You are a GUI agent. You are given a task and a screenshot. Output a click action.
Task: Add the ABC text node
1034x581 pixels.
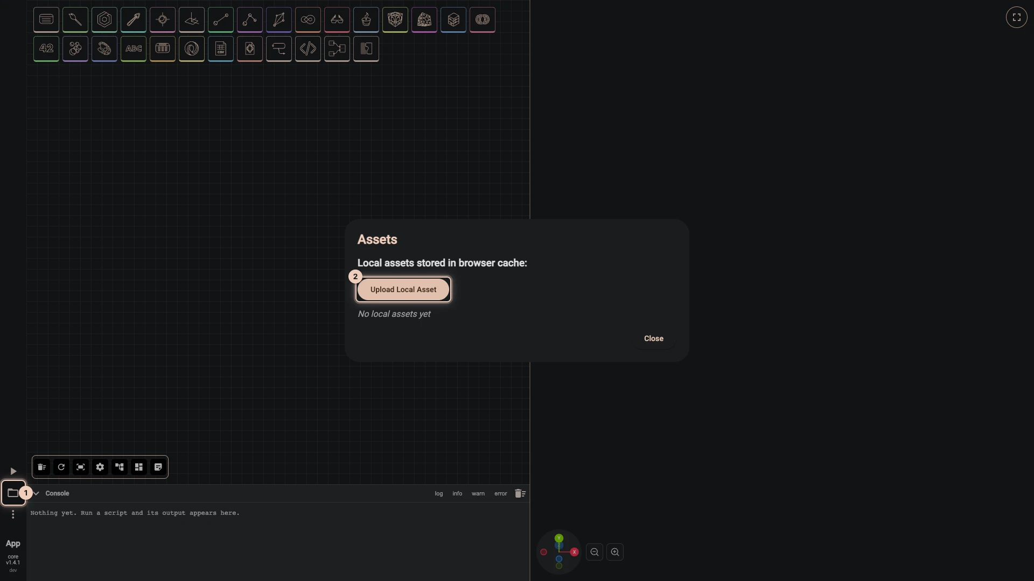(134, 49)
